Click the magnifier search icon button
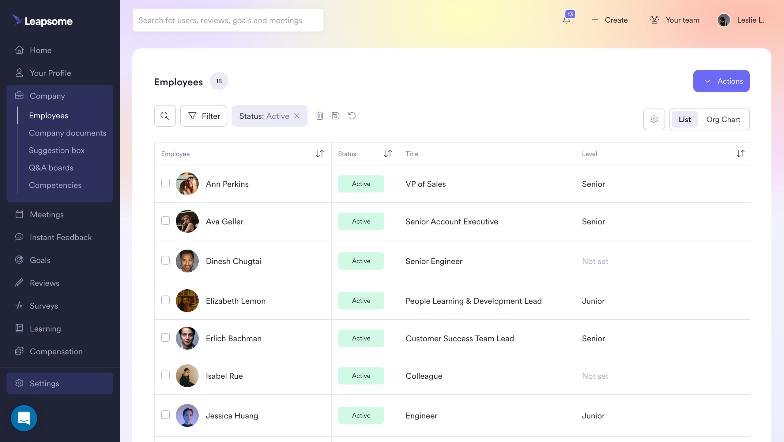 pyautogui.click(x=165, y=116)
